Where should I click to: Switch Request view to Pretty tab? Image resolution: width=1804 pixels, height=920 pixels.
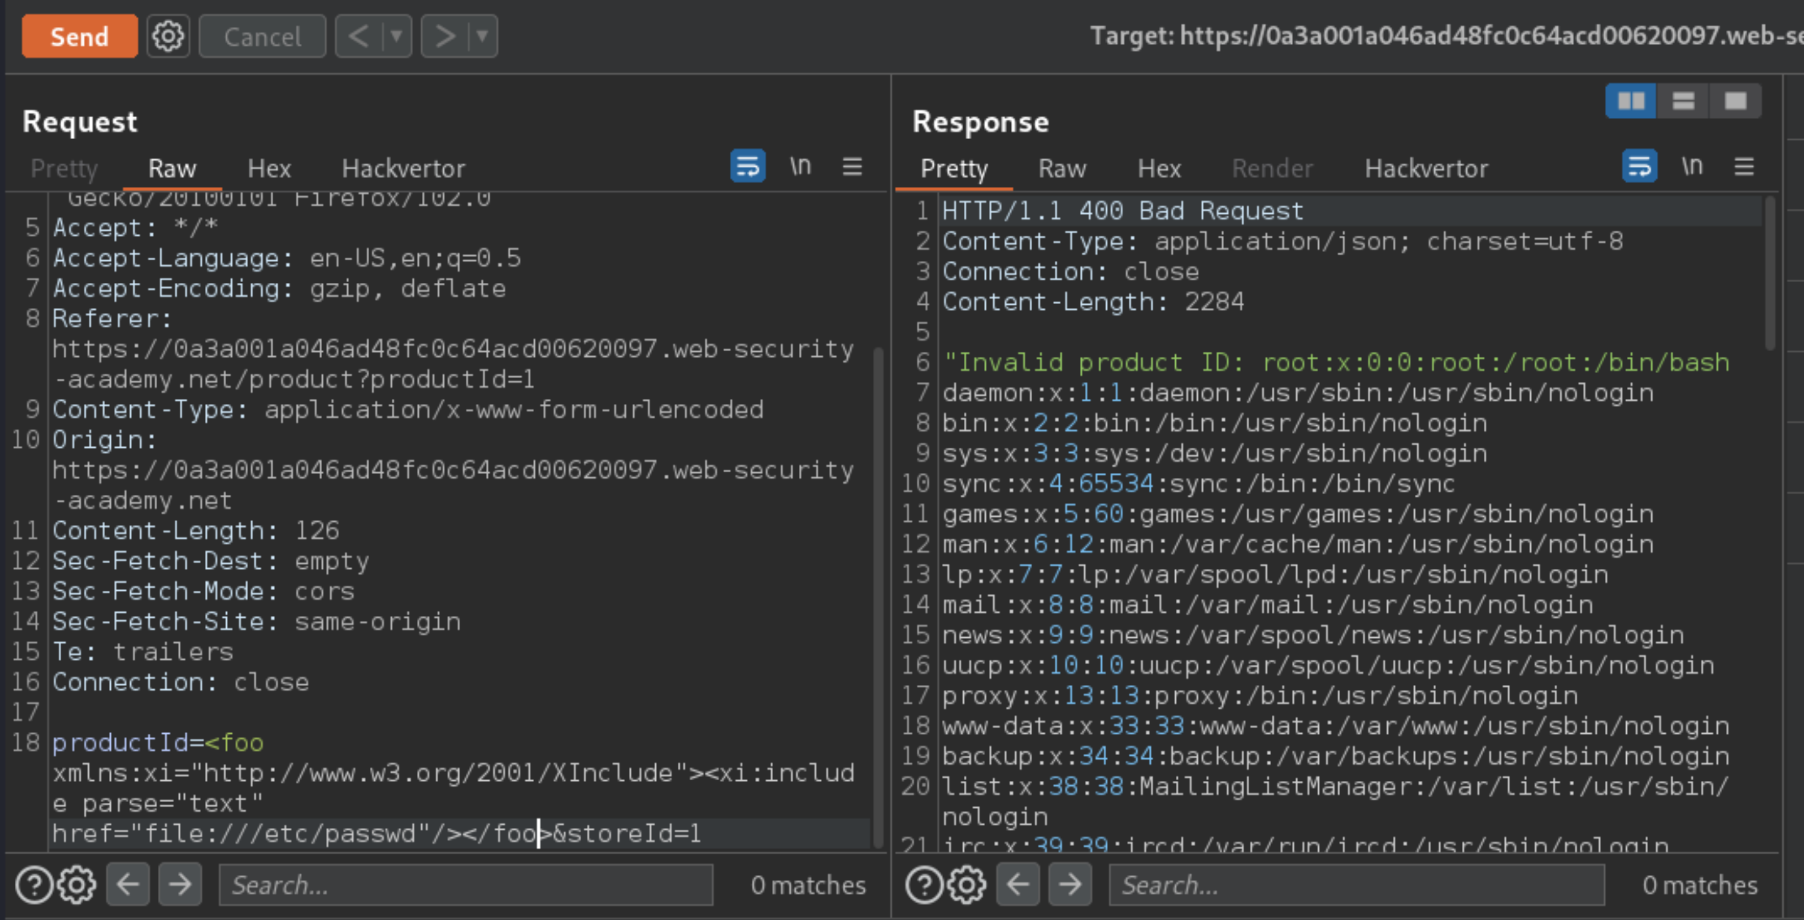click(x=64, y=169)
